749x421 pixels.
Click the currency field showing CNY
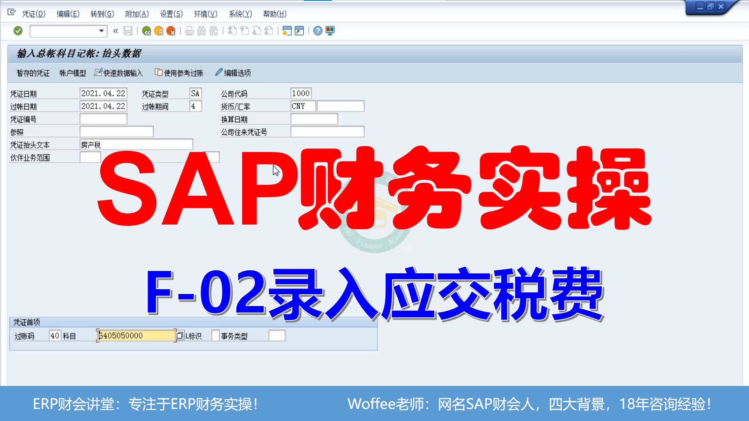[x=303, y=106]
